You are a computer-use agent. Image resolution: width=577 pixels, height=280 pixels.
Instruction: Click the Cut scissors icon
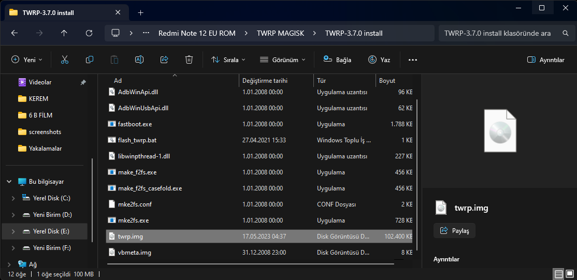[65, 60]
